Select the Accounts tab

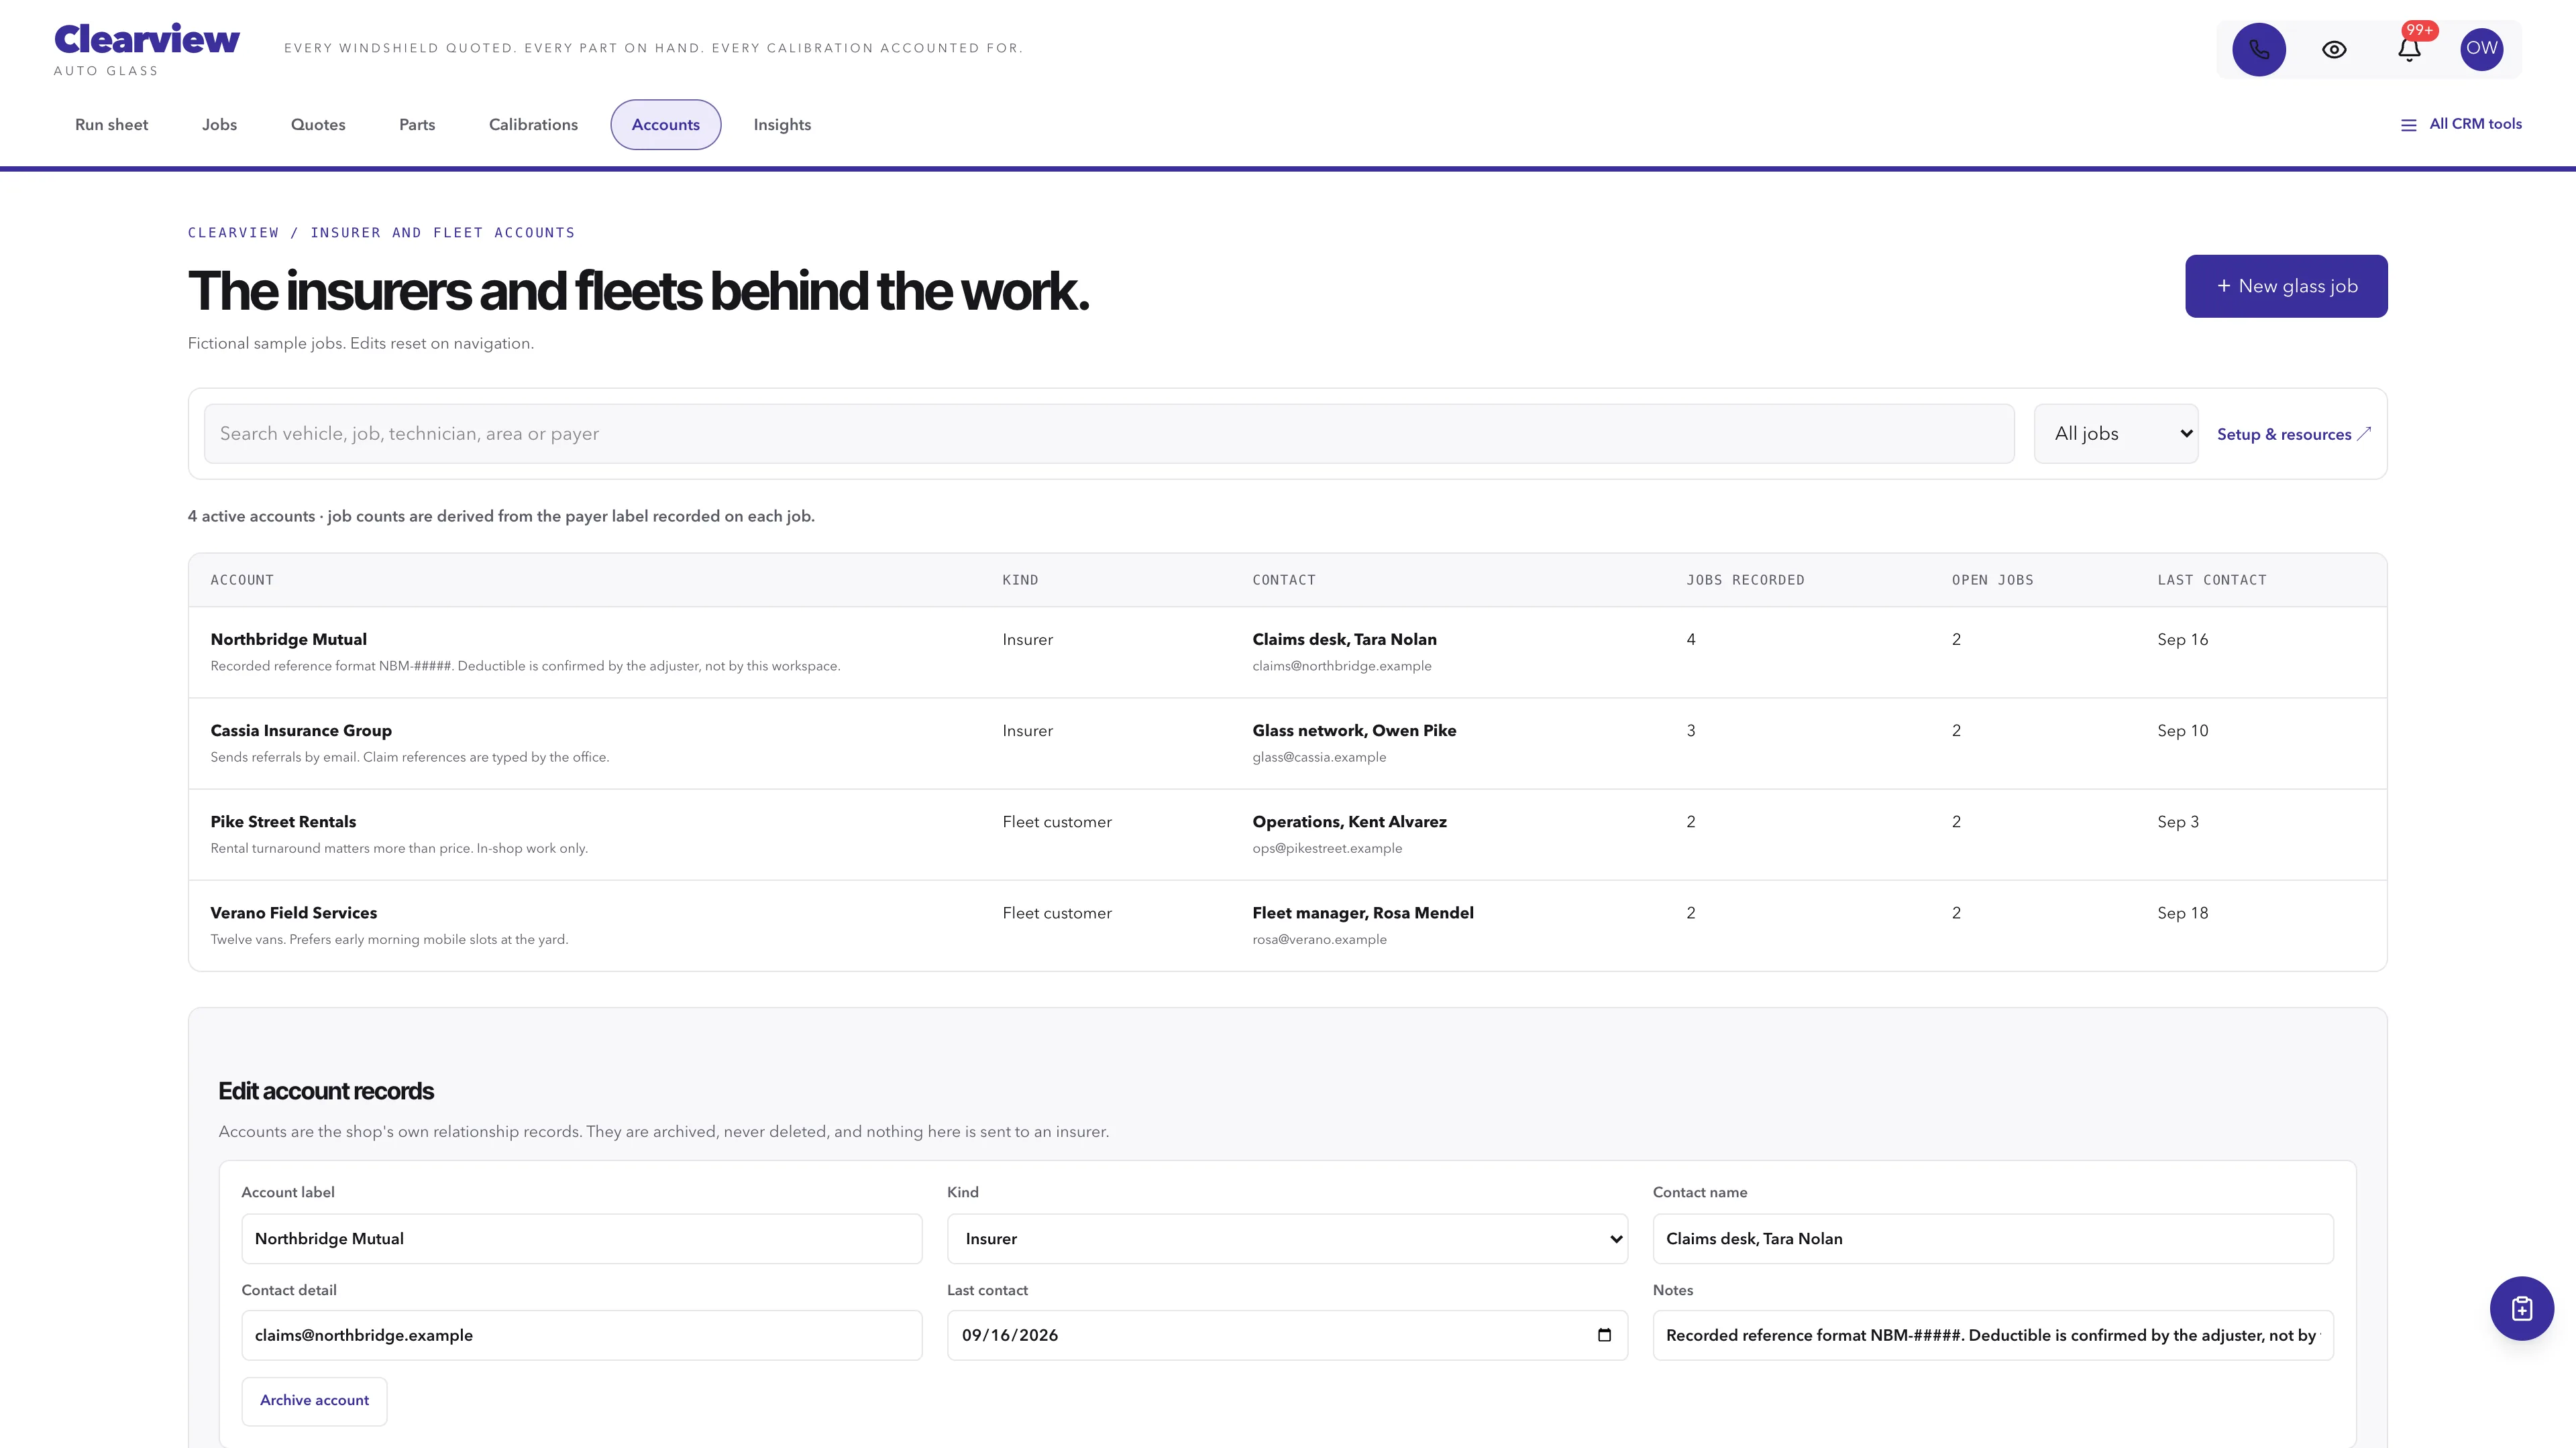pyautogui.click(x=665, y=125)
